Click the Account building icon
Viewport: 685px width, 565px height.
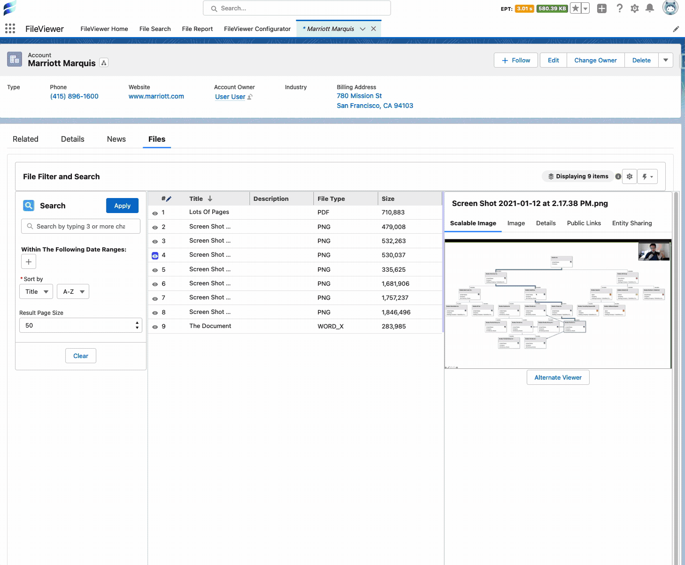point(15,59)
